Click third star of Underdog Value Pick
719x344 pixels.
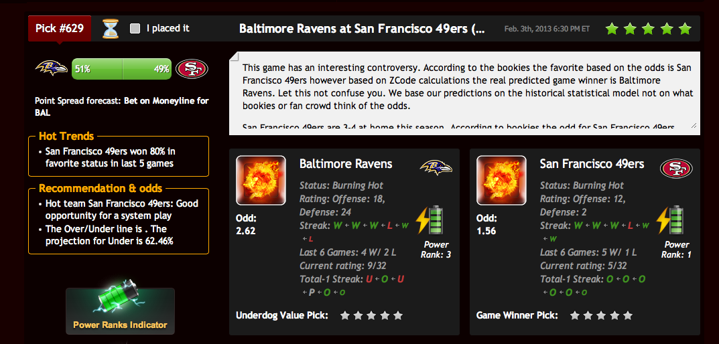pos(371,315)
